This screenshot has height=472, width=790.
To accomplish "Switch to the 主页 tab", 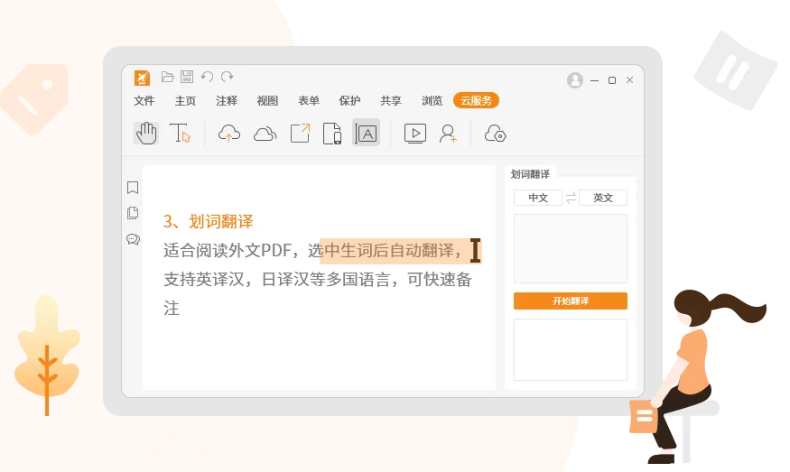I will click(185, 101).
